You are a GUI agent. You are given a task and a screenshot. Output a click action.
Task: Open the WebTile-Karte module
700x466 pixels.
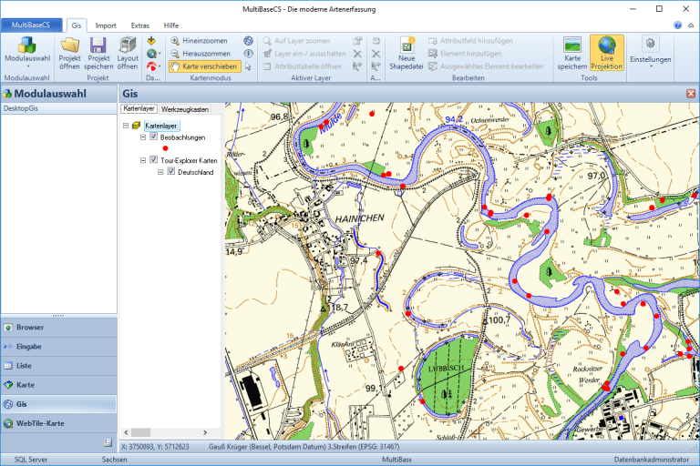click(41, 423)
